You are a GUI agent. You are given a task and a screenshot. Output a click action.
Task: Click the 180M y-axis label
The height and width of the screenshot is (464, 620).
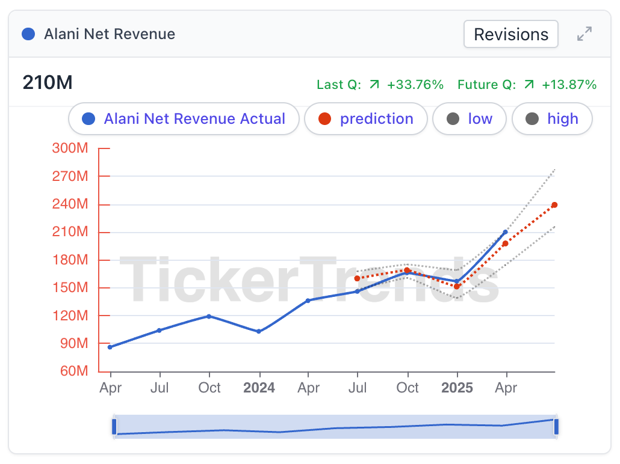tap(70, 260)
